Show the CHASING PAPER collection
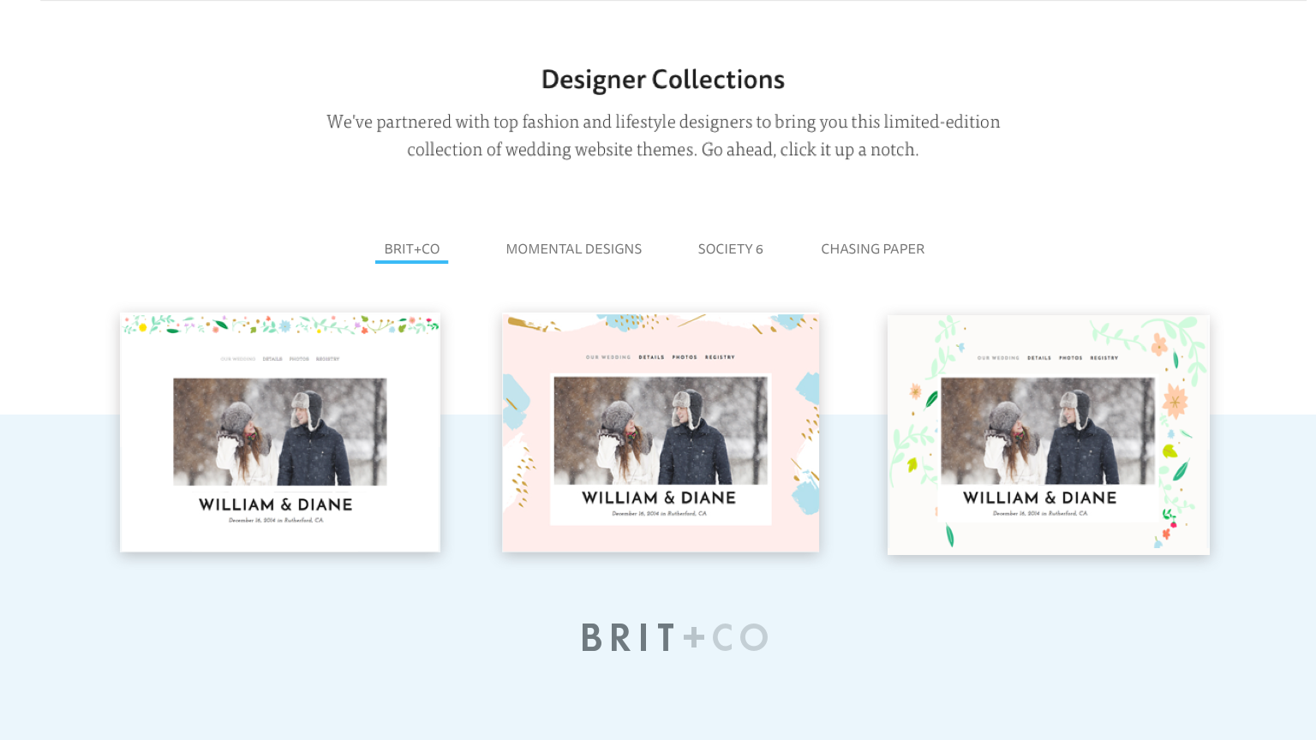The width and height of the screenshot is (1316, 740). coord(872,249)
